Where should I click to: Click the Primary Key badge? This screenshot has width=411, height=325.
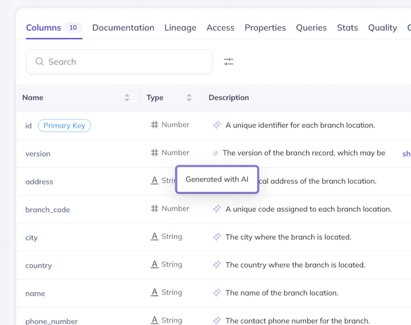click(x=64, y=126)
